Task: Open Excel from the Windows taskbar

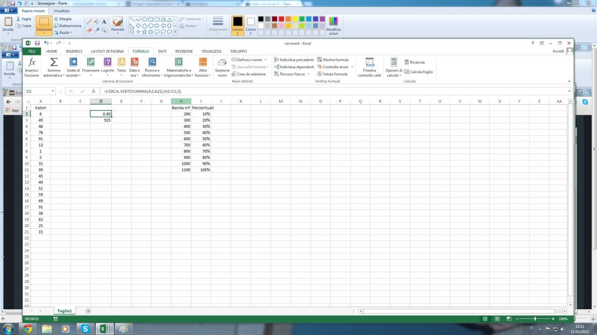Action: (104, 329)
